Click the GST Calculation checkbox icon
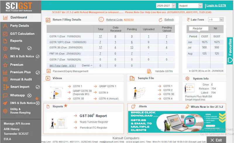This screenshot has height=143, width=234. coord(5,34)
